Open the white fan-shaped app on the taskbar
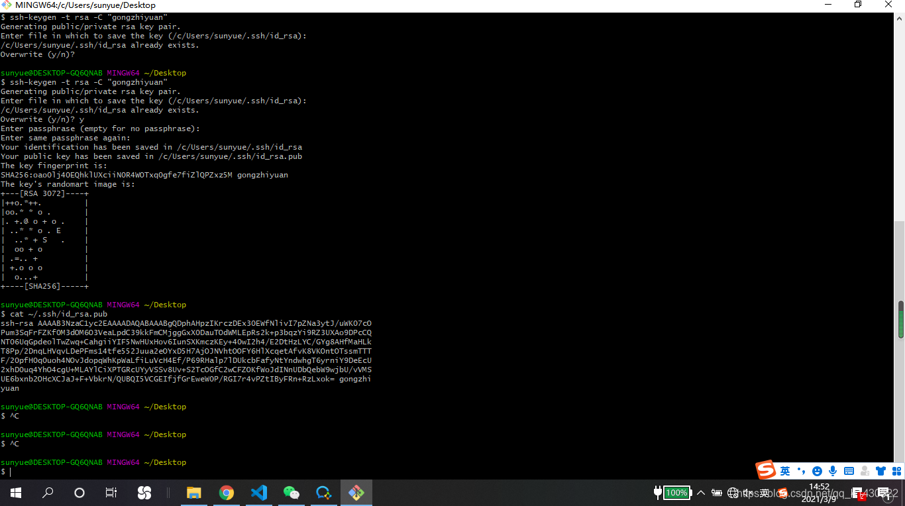This screenshot has height=506, width=905. 144,493
